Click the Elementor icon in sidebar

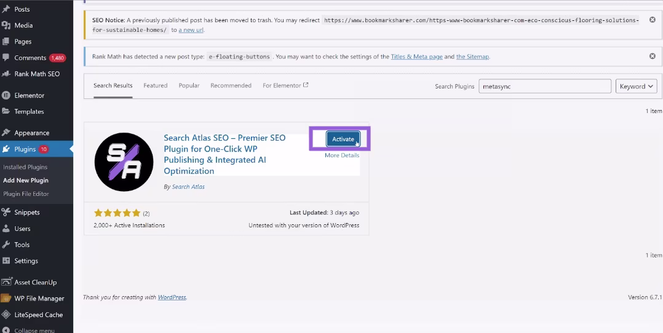[x=6, y=95]
